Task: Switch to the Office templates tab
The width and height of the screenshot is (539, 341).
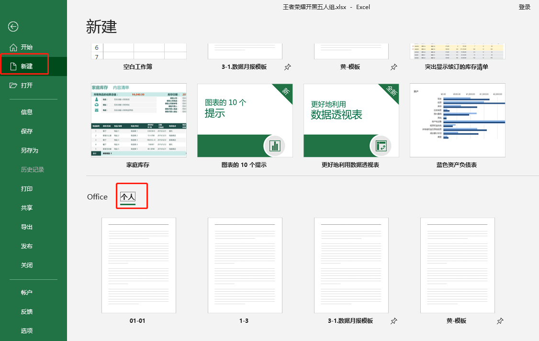Action: point(97,196)
